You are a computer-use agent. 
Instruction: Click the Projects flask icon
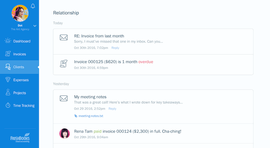pyautogui.click(x=8, y=93)
